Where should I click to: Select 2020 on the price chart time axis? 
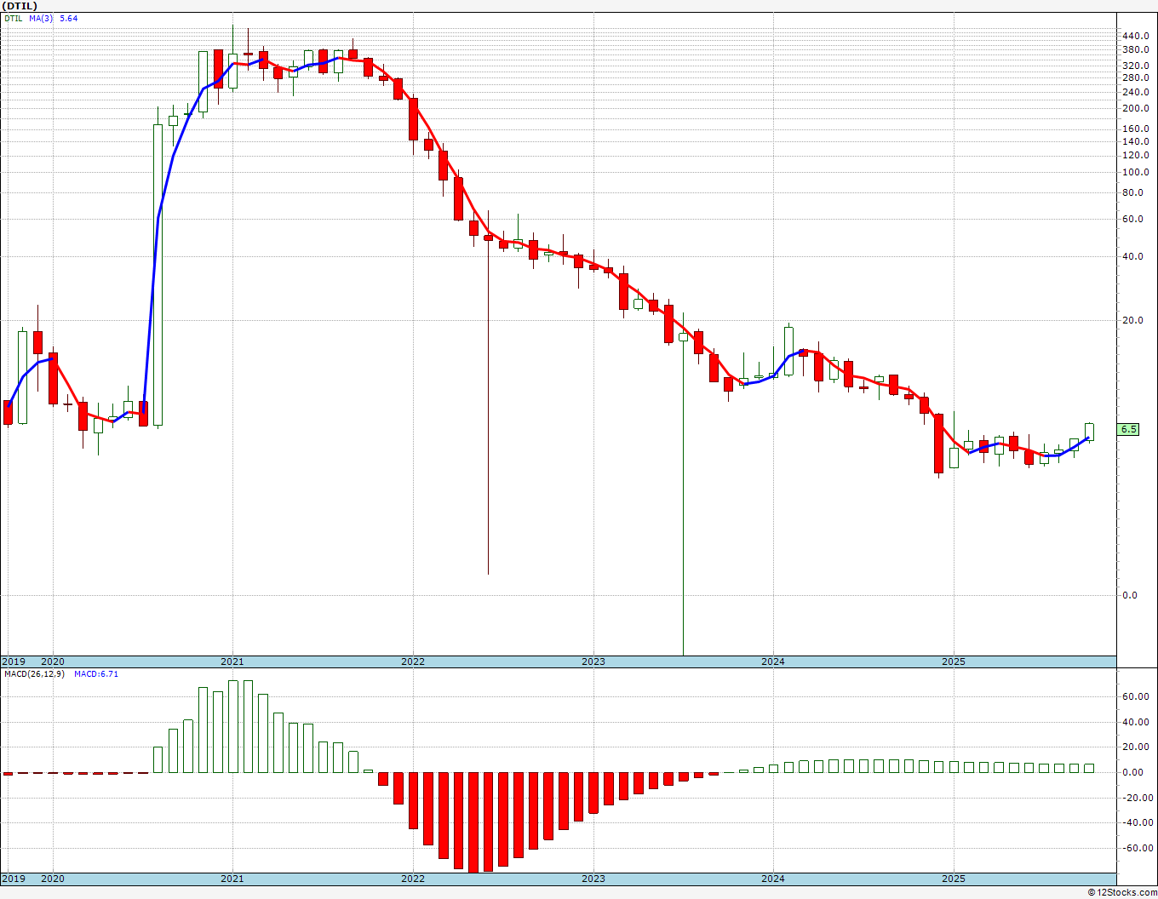(53, 661)
